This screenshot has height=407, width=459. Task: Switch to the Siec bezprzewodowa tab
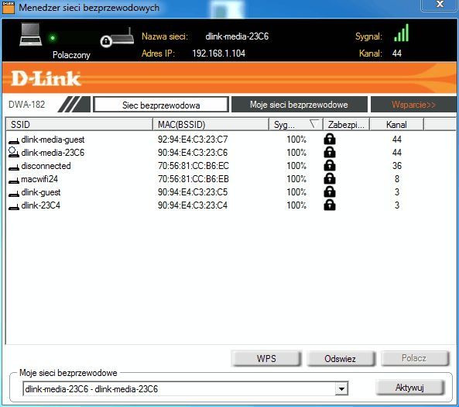(161, 105)
